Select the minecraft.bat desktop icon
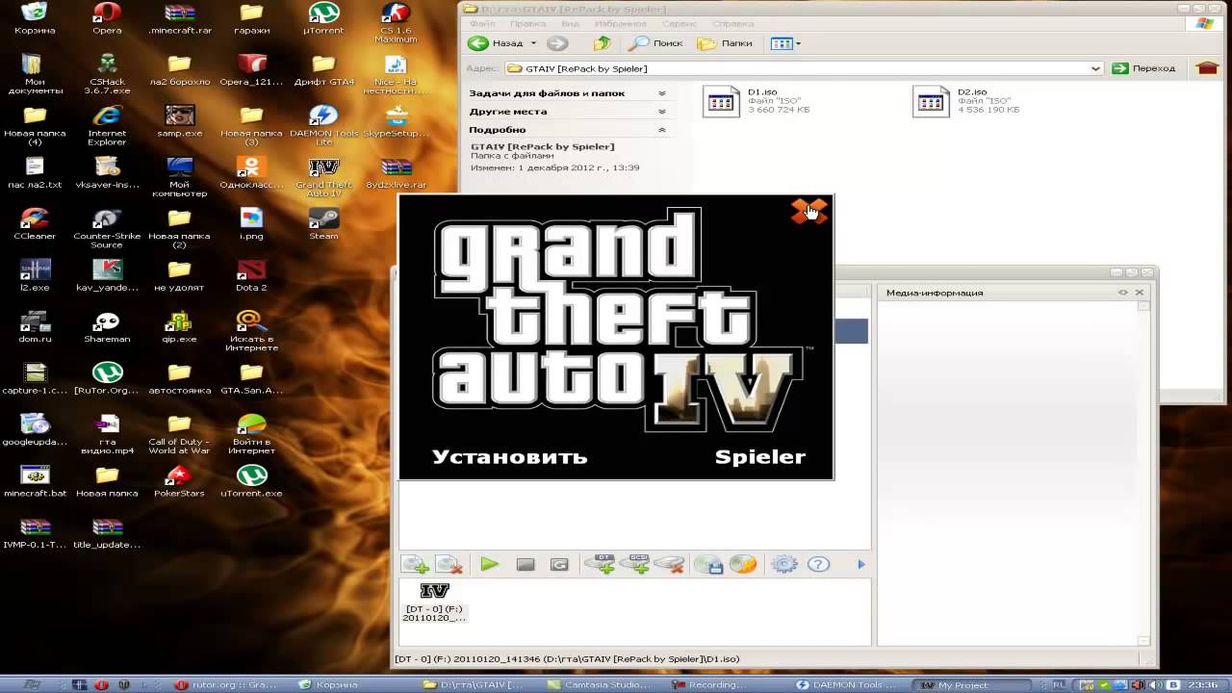1232x693 pixels. pos(35,481)
